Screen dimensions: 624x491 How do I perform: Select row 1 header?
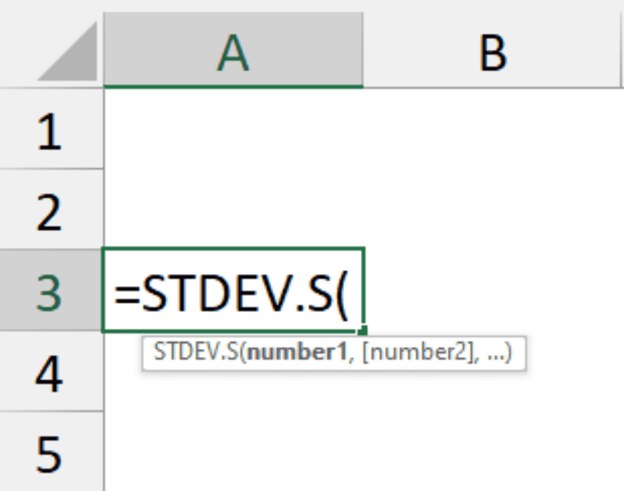(52, 128)
